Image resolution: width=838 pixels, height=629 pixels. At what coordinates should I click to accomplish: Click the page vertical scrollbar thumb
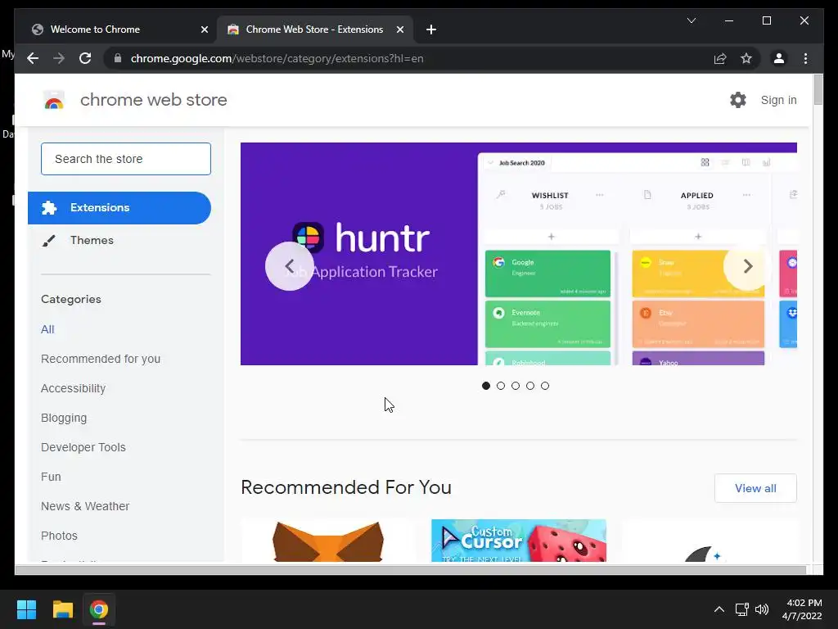click(818, 90)
